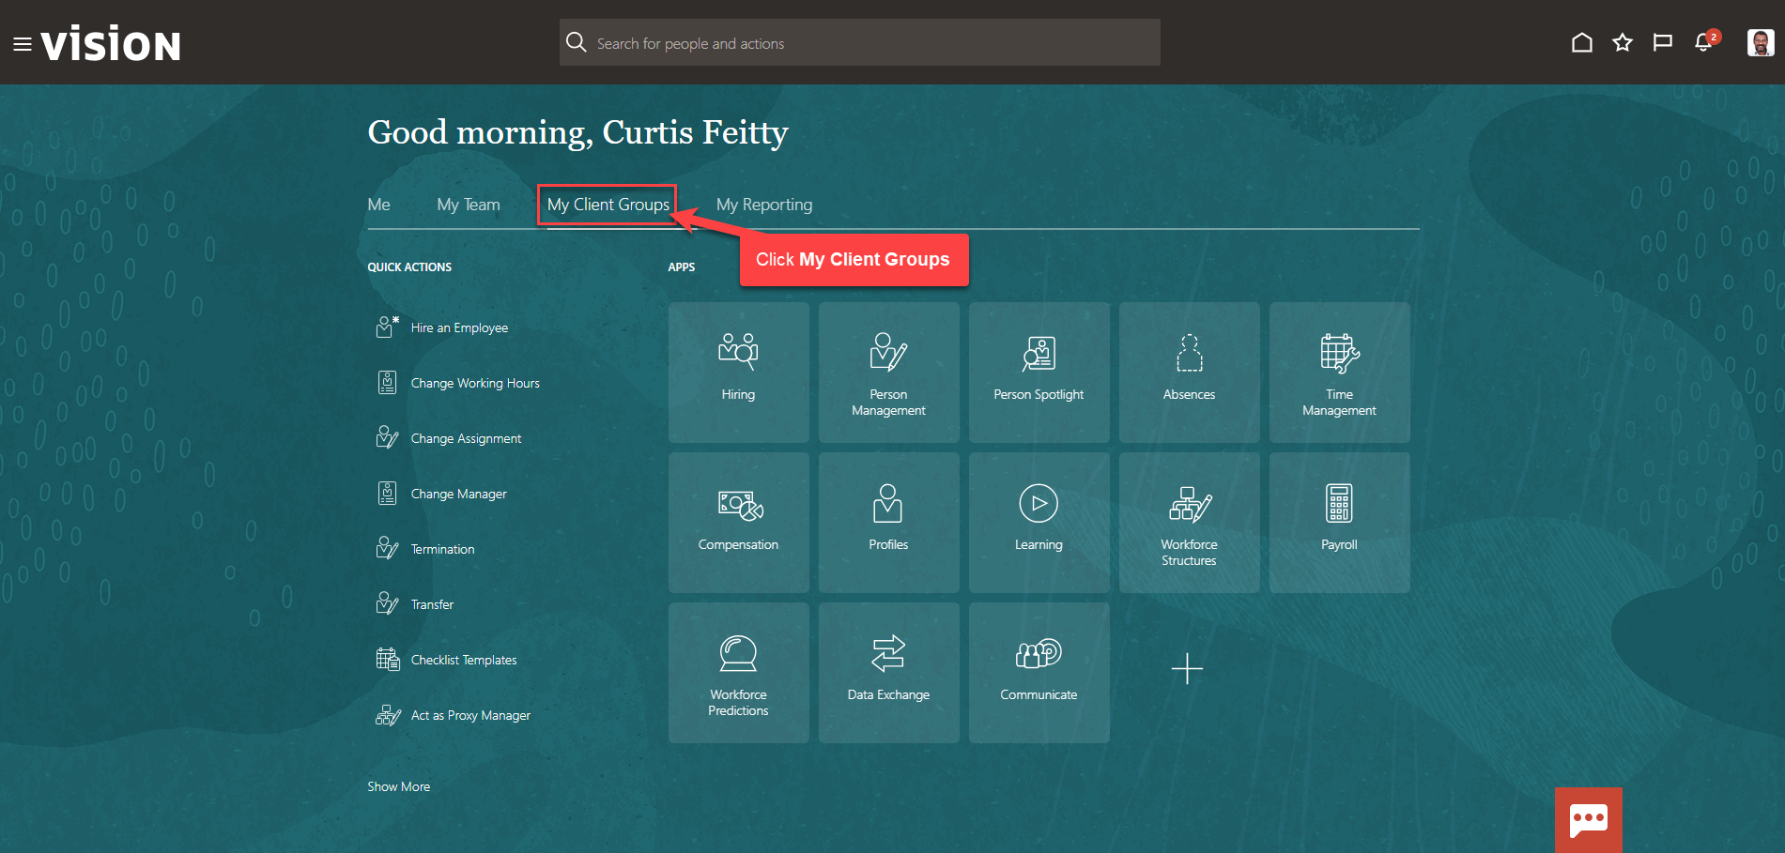Expand quick actions with Show More
The width and height of the screenshot is (1785, 853).
399,786
